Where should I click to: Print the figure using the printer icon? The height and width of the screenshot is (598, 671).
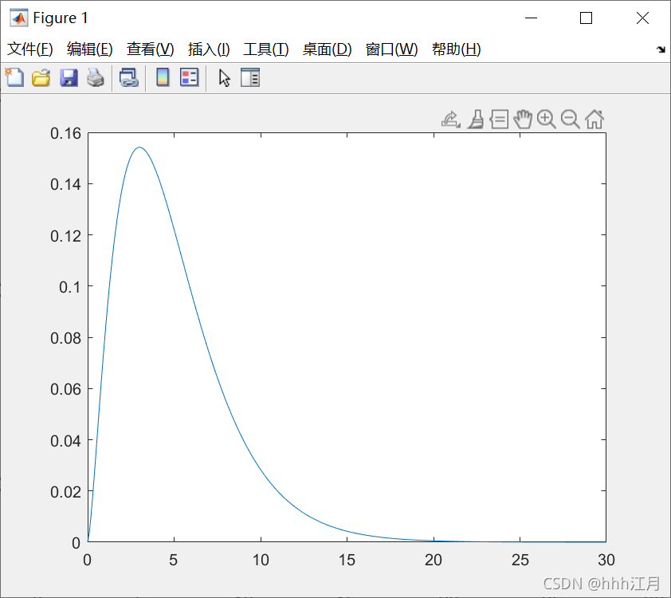96,78
